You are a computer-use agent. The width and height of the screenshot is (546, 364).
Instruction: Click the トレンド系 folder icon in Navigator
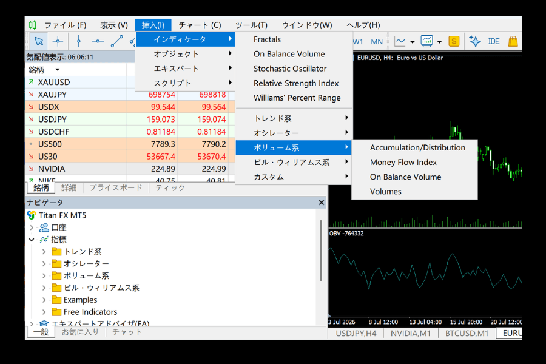pyautogui.click(x=56, y=252)
